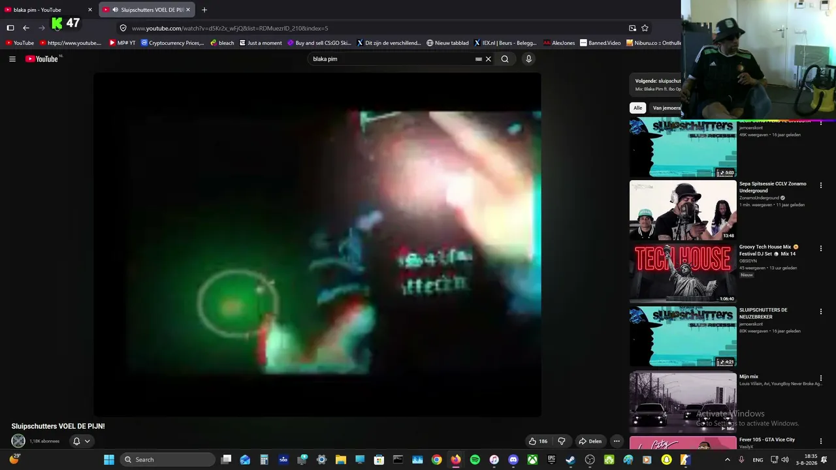The height and width of the screenshot is (470, 836).
Task: Open Sepa Spitsessie CCLV Zonamo Underground thumbnail
Action: (x=683, y=210)
